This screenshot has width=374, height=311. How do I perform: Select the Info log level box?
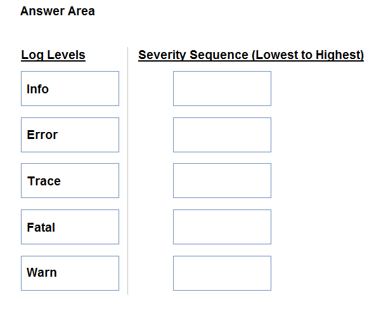[x=70, y=88]
